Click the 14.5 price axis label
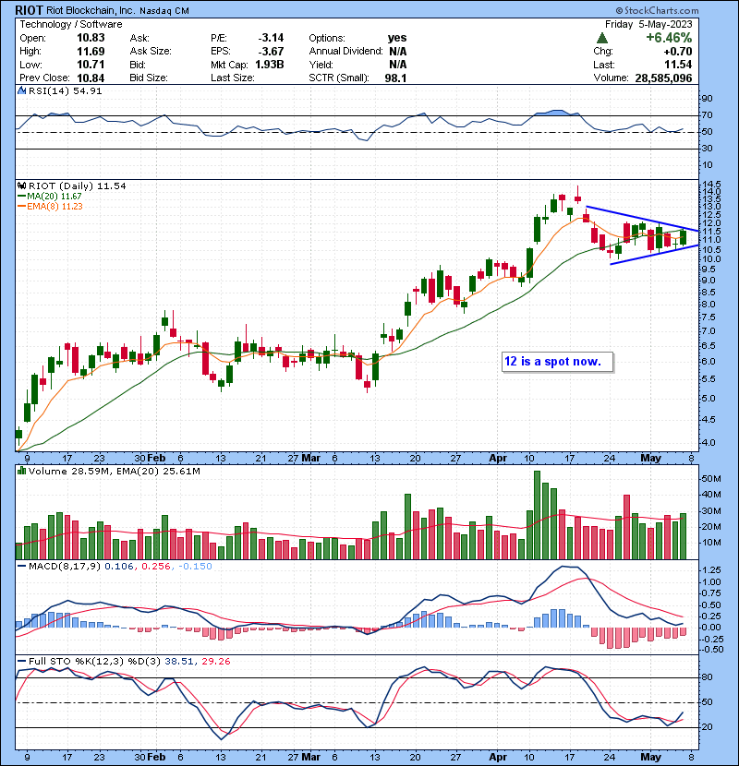739x766 pixels. tap(711, 185)
